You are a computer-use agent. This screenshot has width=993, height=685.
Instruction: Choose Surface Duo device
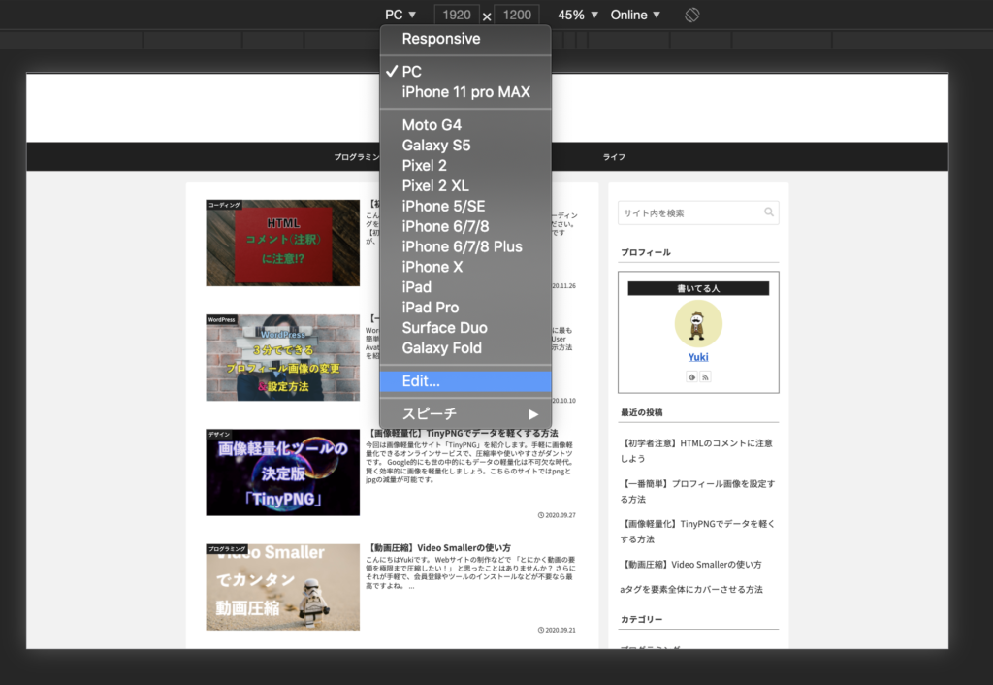point(465,328)
